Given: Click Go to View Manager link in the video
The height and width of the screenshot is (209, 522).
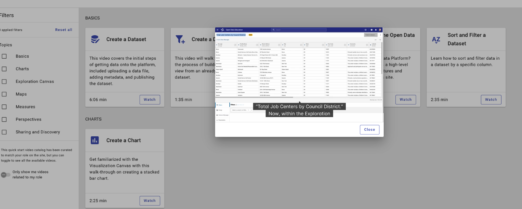Looking at the screenshot, I should pyautogui.click(x=223, y=40).
